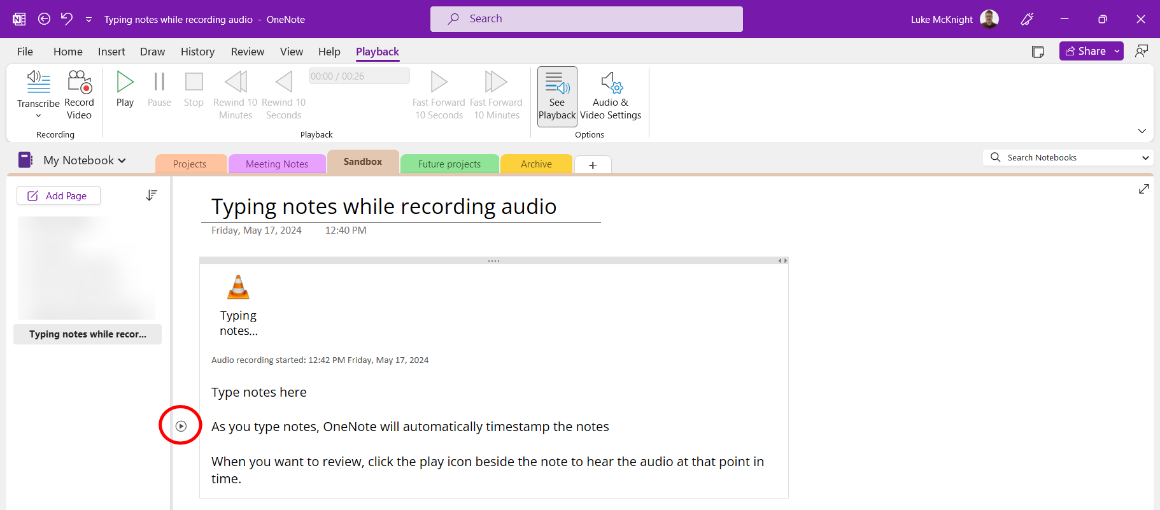This screenshot has height=510, width=1160.
Task: Open the Meeting Notes section
Action: pos(277,164)
